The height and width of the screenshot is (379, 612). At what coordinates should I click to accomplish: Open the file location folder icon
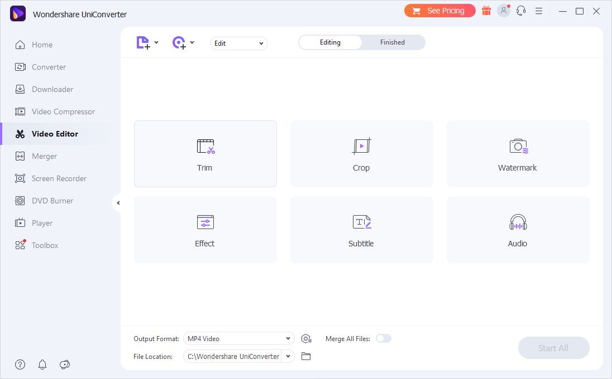[306, 356]
